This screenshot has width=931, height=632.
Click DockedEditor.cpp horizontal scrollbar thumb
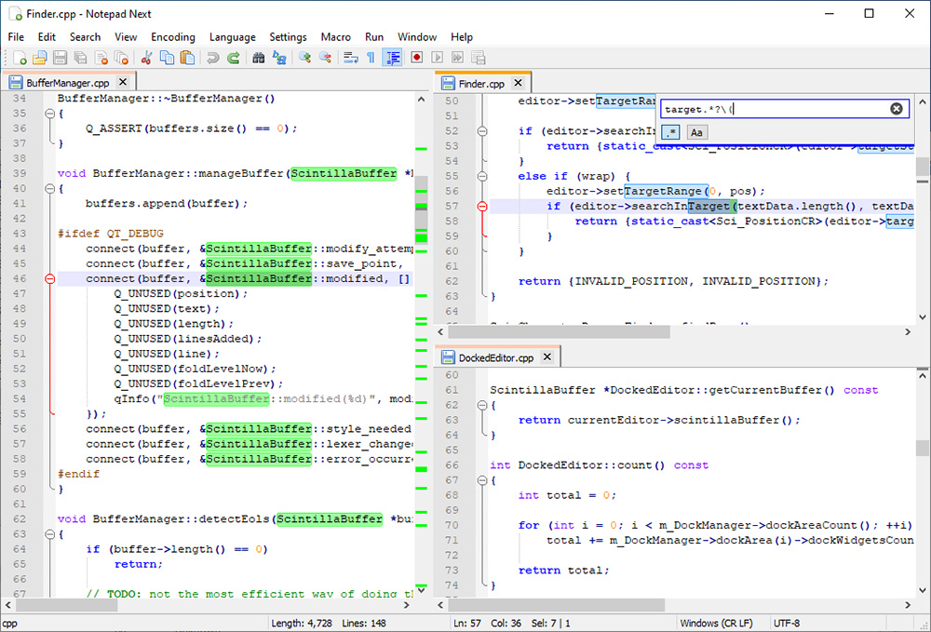[557, 605]
